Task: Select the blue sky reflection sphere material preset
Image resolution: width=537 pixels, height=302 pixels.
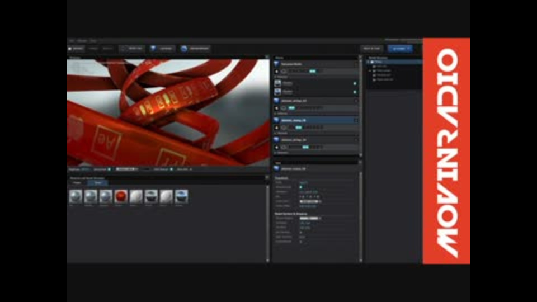Action: tap(181, 196)
